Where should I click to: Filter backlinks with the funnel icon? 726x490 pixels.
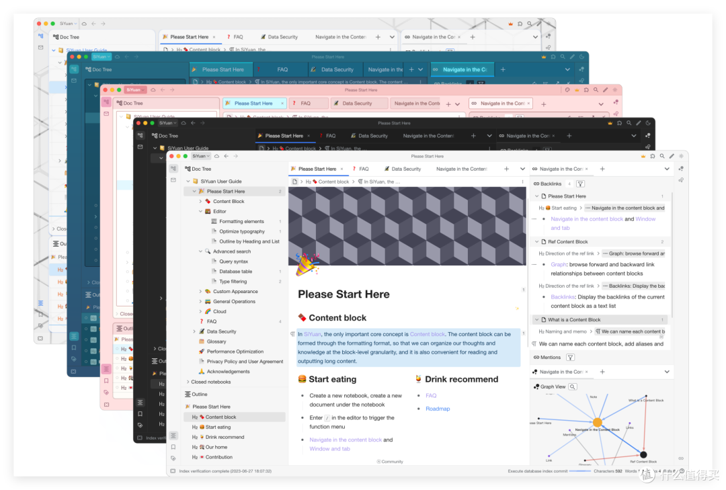point(580,184)
